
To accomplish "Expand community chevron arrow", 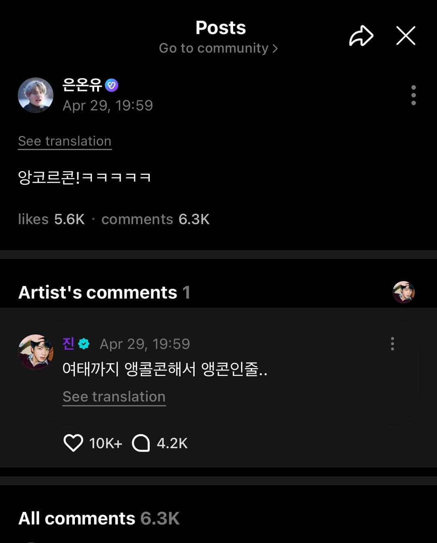I will click(275, 49).
